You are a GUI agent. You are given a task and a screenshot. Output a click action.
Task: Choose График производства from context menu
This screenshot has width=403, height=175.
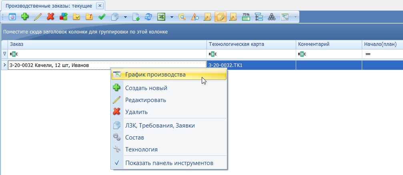(169, 75)
